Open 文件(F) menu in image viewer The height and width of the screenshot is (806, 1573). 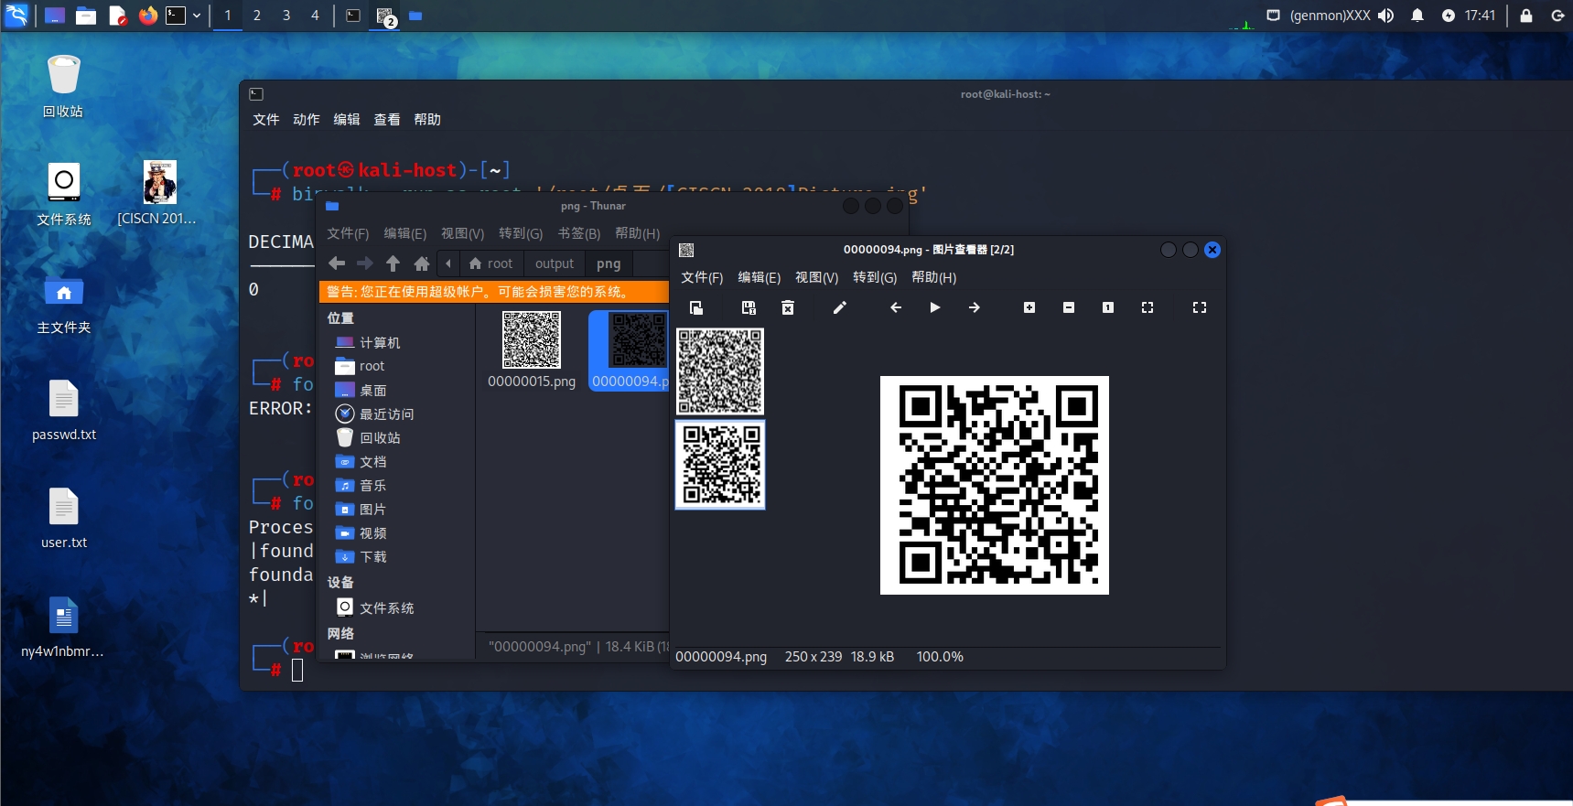[702, 277]
